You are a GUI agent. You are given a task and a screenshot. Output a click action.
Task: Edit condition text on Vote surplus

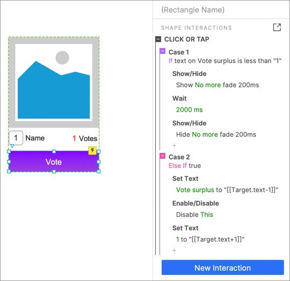click(225, 61)
